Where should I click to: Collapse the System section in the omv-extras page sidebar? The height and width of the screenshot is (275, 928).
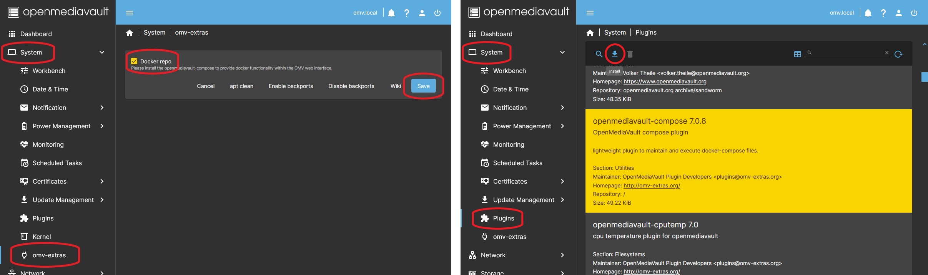pyautogui.click(x=102, y=52)
